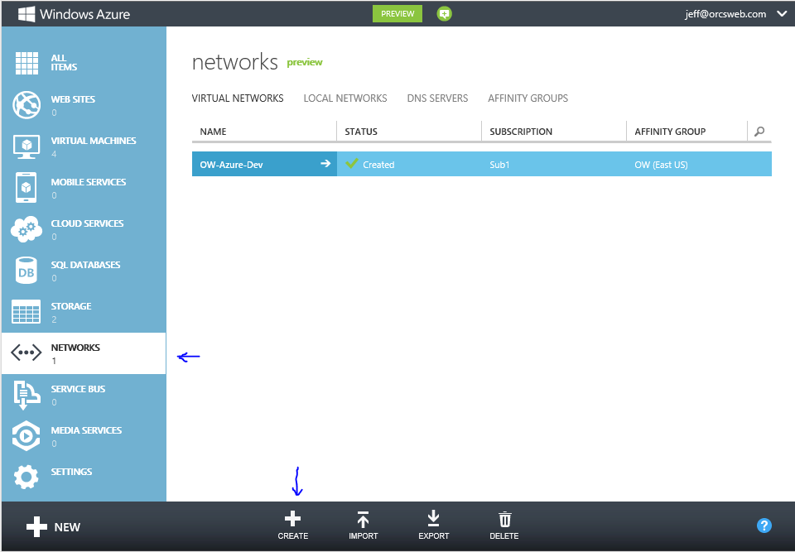Switch to the DNS Servers tab
Viewport: 795px width, 552px height.
coord(437,98)
